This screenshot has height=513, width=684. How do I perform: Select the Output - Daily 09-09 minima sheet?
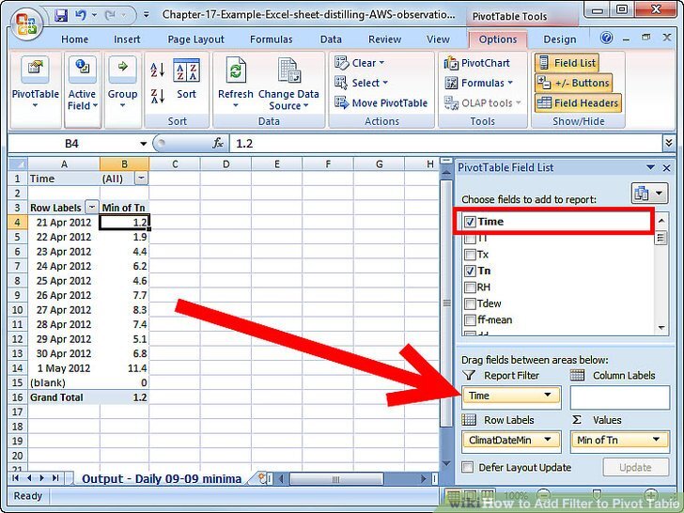[162, 478]
